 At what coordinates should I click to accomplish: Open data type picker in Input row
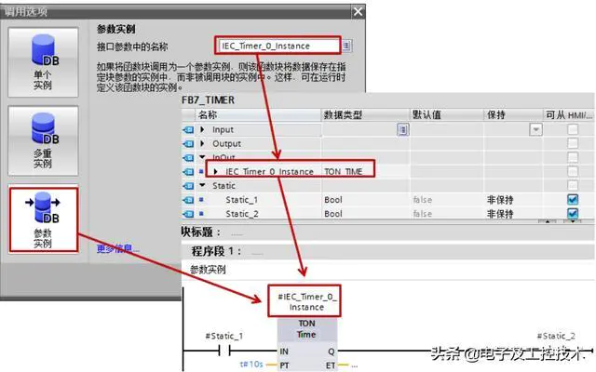(x=403, y=129)
